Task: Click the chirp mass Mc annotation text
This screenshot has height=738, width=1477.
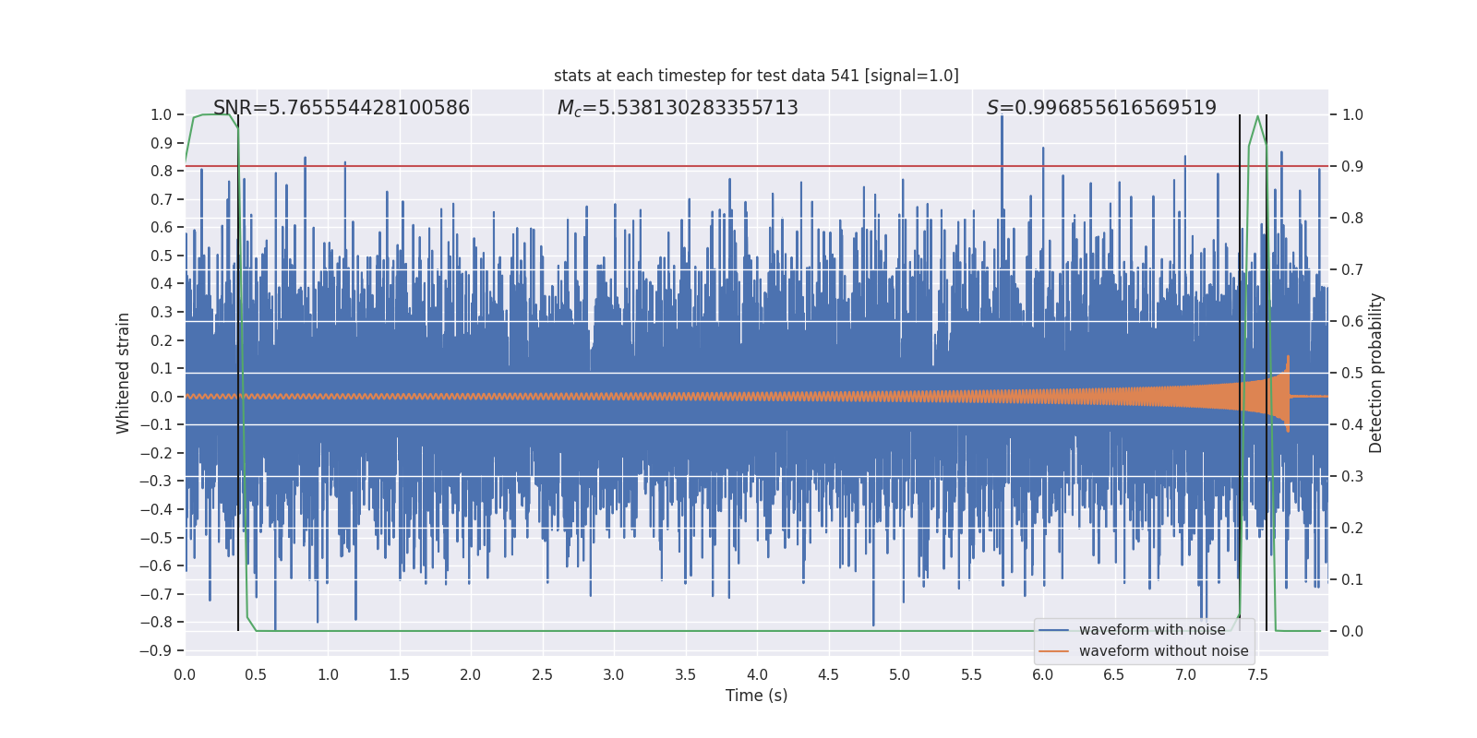Action: click(678, 108)
